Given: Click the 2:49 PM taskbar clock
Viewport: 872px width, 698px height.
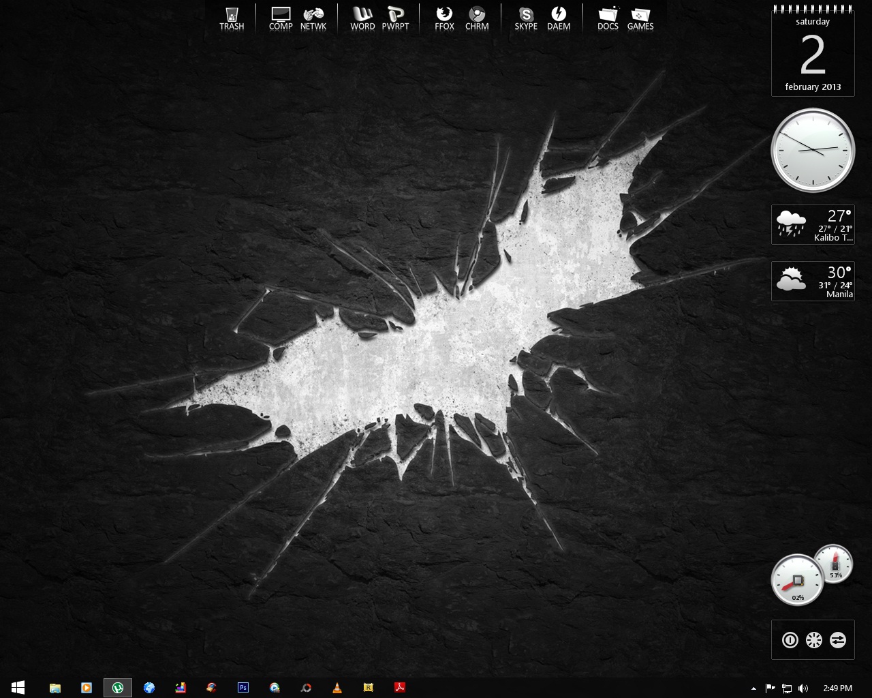Looking at the screenshot, I should (837, 688).
